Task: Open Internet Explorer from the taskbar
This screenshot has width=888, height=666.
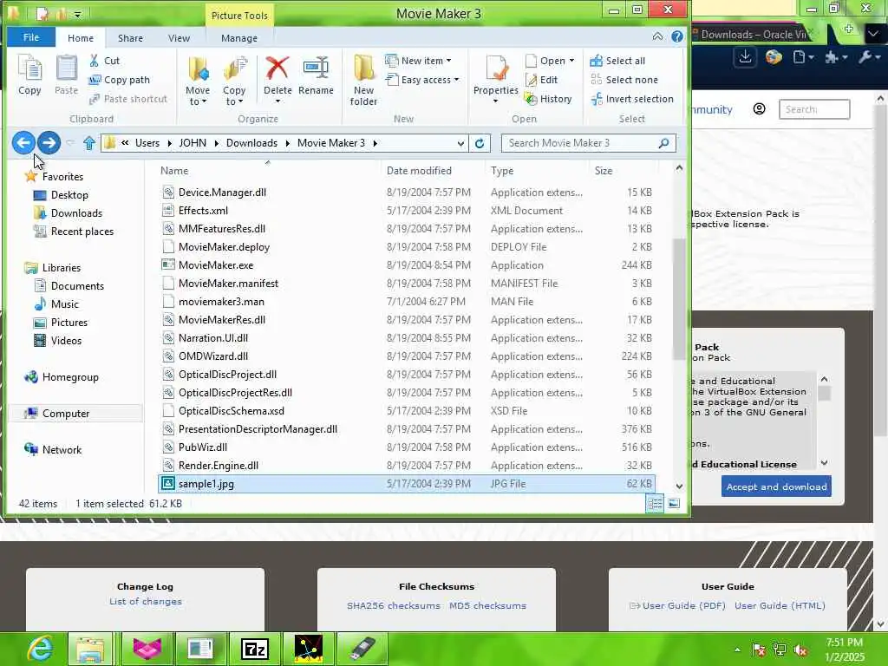Action: (x=40, y=649)
